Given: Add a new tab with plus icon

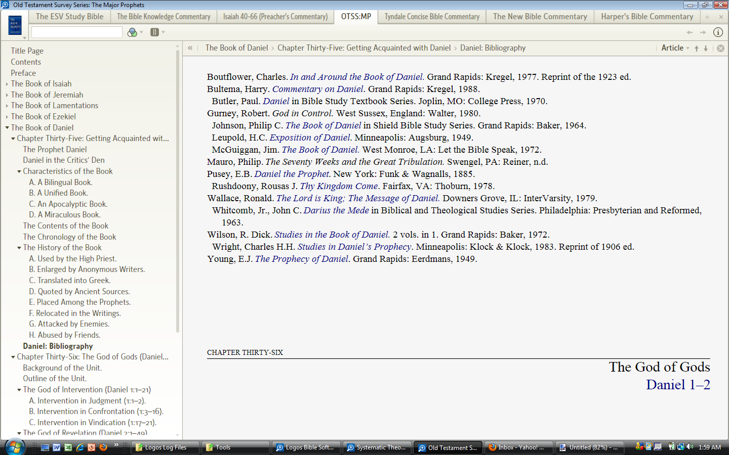Looking at the screenshot, I should tap(707, 17).
